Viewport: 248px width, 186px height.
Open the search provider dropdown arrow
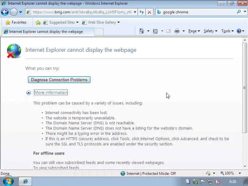click(245, 12)
